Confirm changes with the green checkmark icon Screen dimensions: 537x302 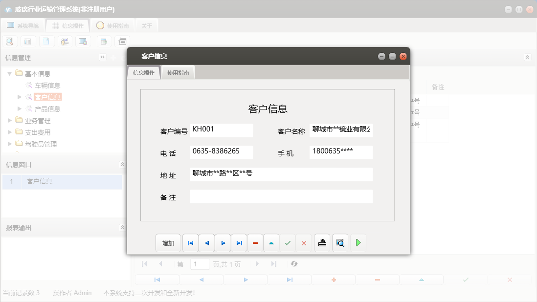(x=288, y=242)
